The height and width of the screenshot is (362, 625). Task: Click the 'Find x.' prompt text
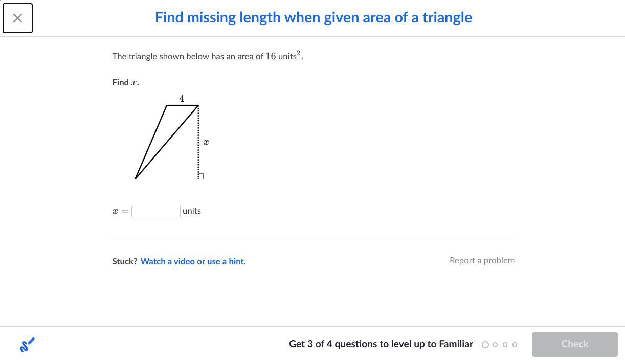click(125, 82)
